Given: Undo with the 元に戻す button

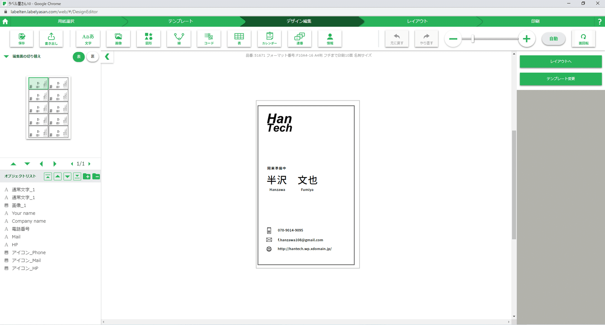Looking at the screenshot, I should point(397,39).
